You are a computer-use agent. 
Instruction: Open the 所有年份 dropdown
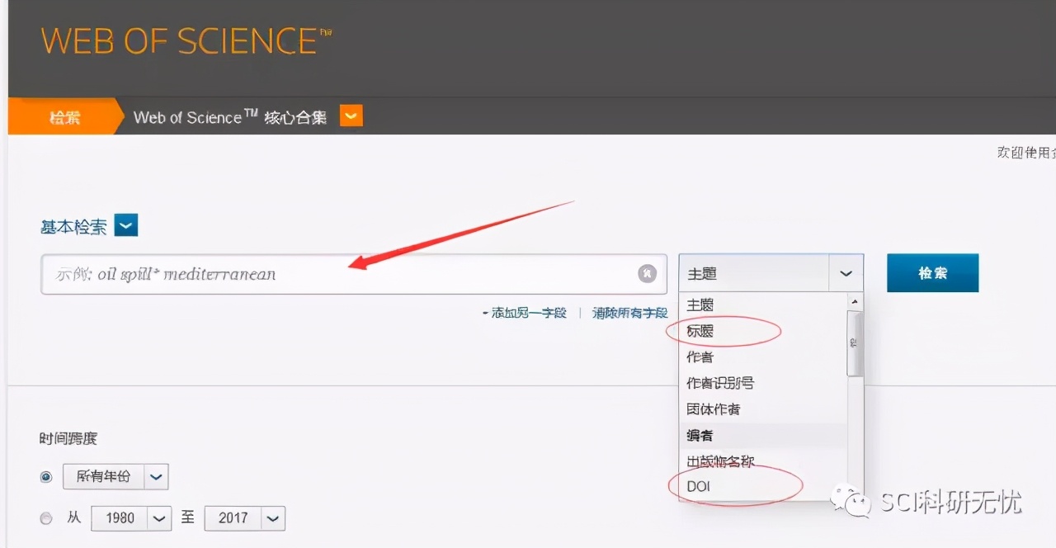(x=158, y=476)
